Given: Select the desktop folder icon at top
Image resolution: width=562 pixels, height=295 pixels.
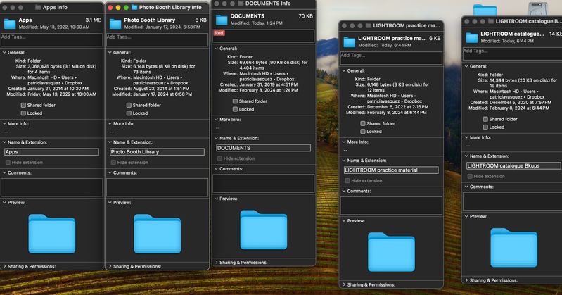Looking at the screenshot, I should click(485, 10).
